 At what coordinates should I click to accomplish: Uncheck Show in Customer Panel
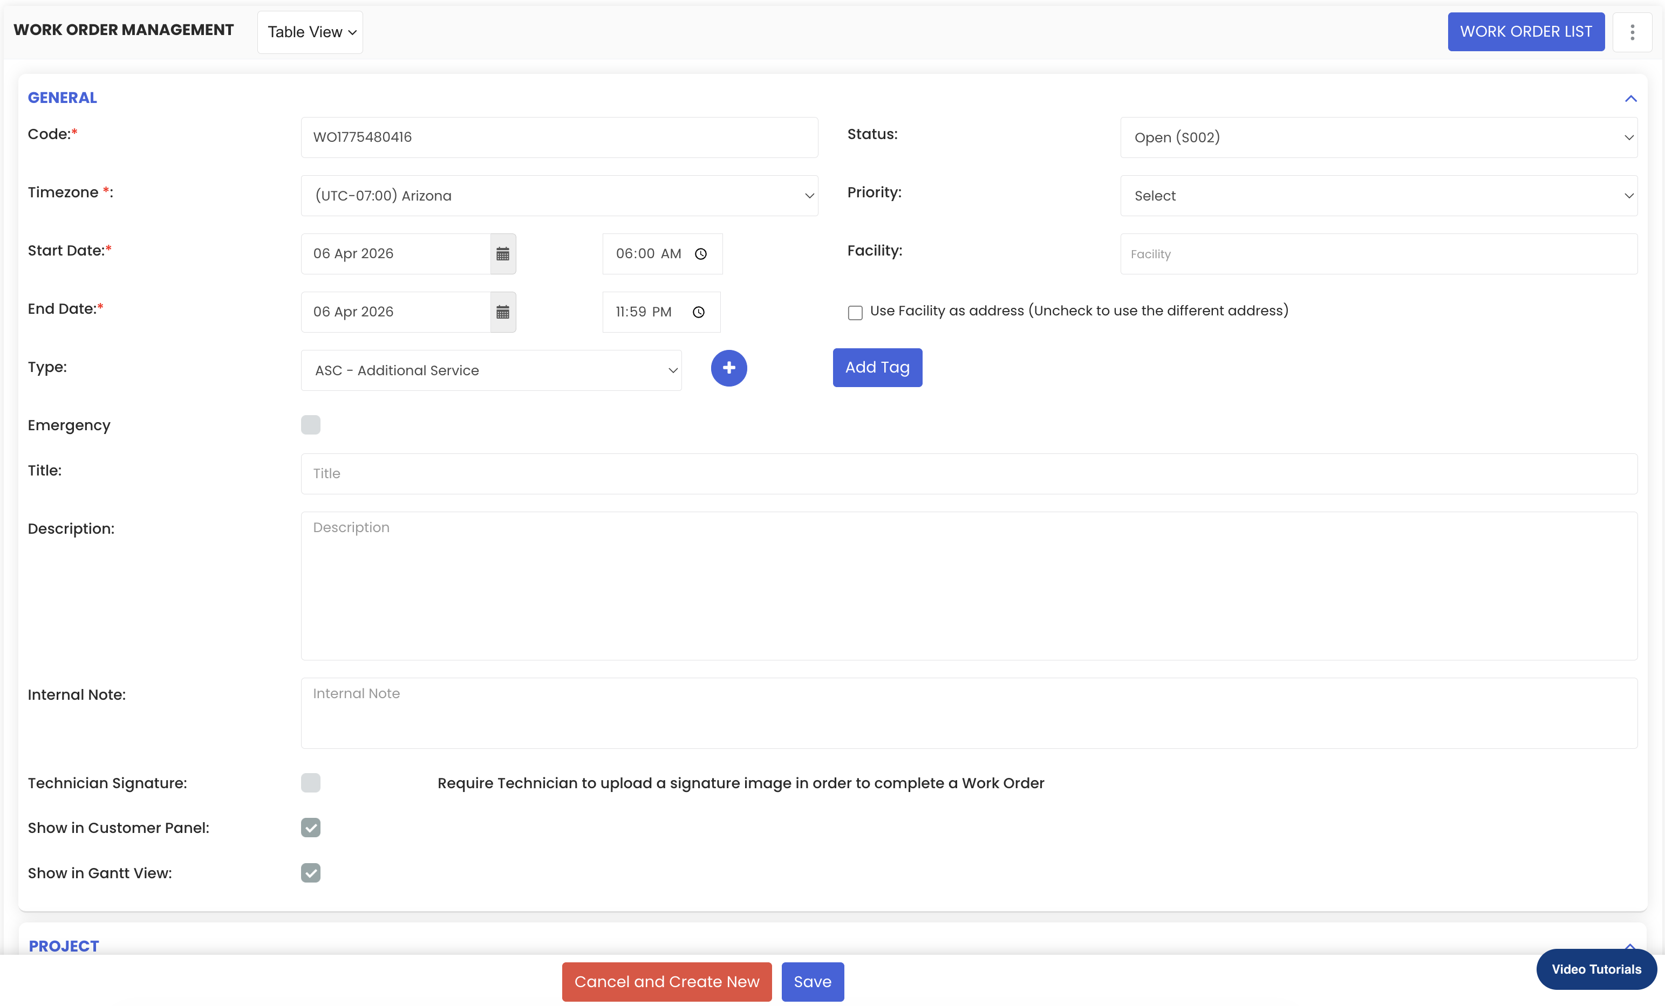pyautogui.click(x=311, y=828)
